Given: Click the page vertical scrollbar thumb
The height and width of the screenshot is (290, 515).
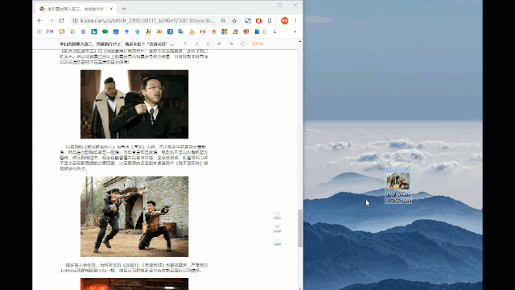Looking at the screenshot, I should [300, 229].
